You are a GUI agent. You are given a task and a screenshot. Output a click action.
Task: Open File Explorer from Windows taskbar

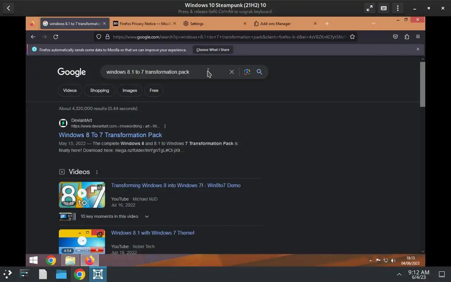pos(70,260)
